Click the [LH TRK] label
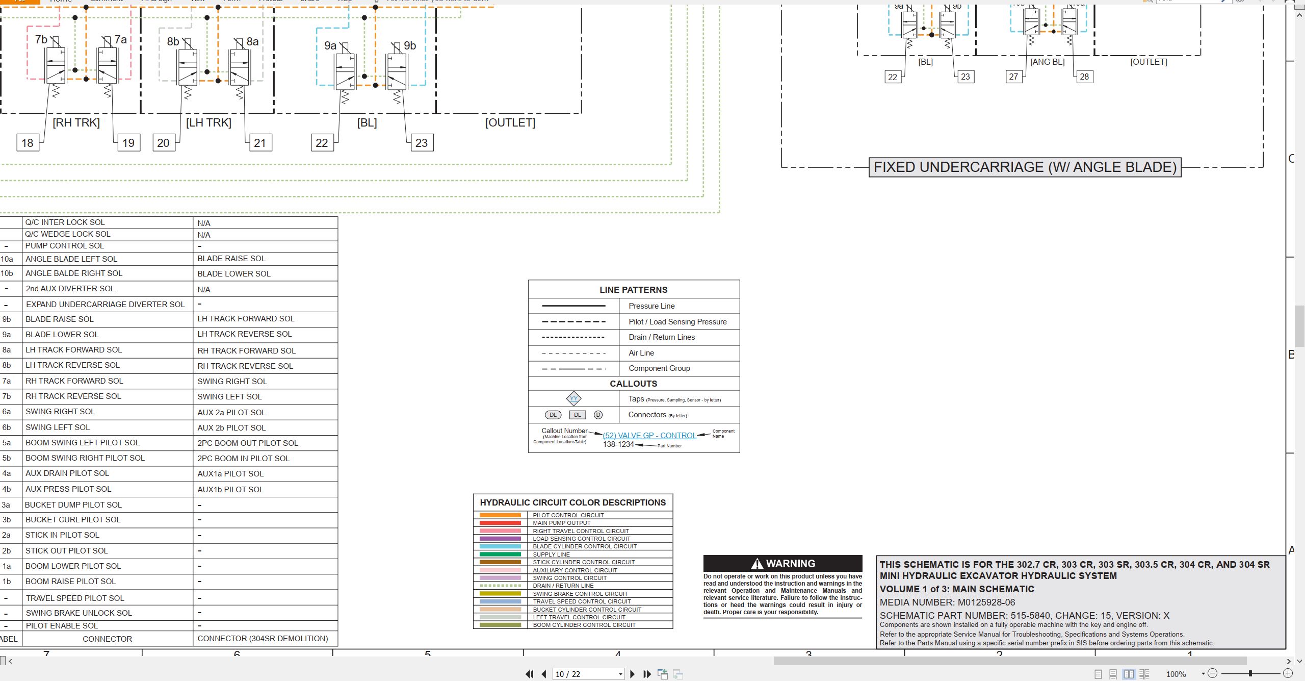This screenshot has height=681, width=1305. tap(208, 122)
